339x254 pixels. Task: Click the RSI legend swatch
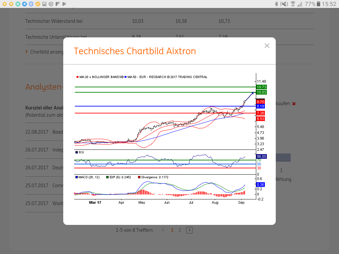[76, 152]
